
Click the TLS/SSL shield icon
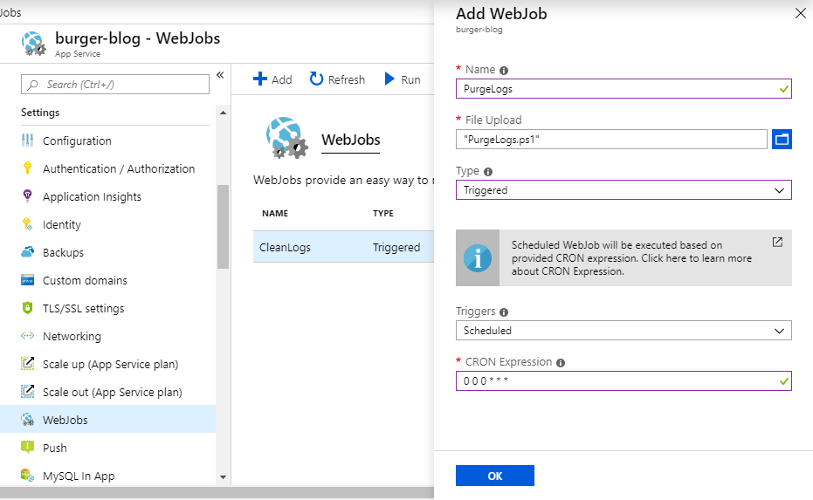point(27,308)
